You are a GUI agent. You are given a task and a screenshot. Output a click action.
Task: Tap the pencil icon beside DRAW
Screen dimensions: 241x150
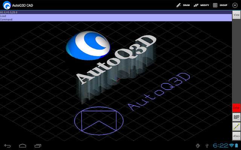pyautogui.click(x=178, y=5)
